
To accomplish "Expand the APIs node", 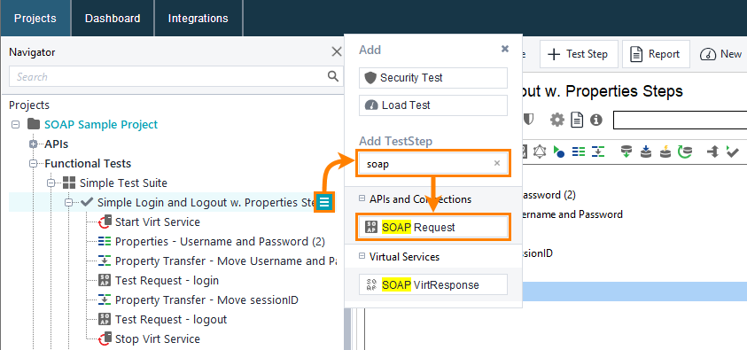I will point(34,144).
